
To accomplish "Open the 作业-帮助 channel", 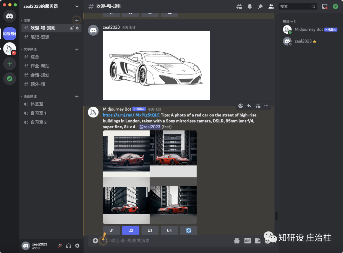I will [x=51, y=66].
